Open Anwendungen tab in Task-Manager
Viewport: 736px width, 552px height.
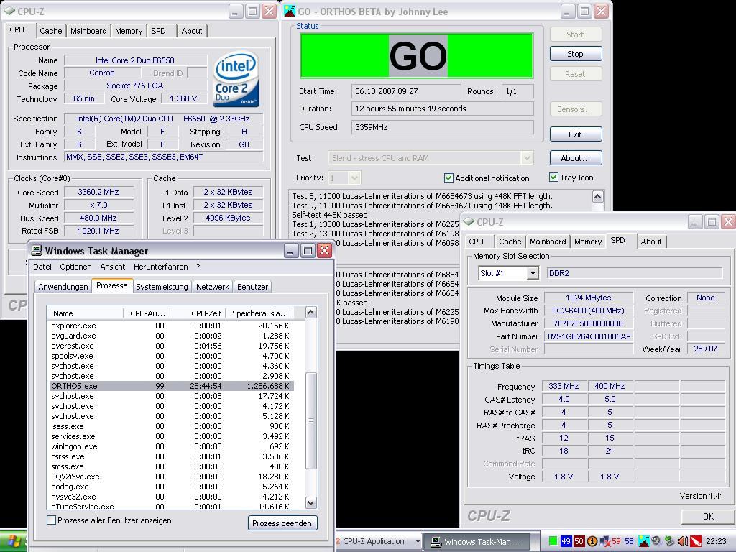point(63,287)
